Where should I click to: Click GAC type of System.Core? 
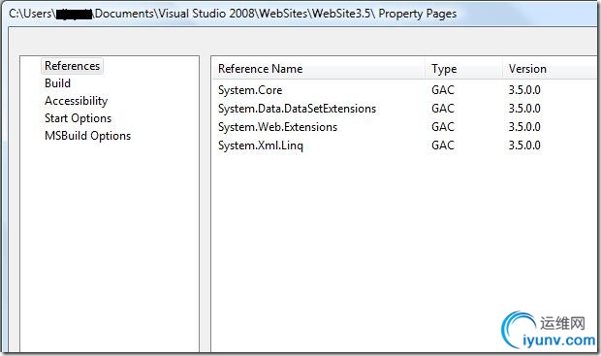click(443, 90)
